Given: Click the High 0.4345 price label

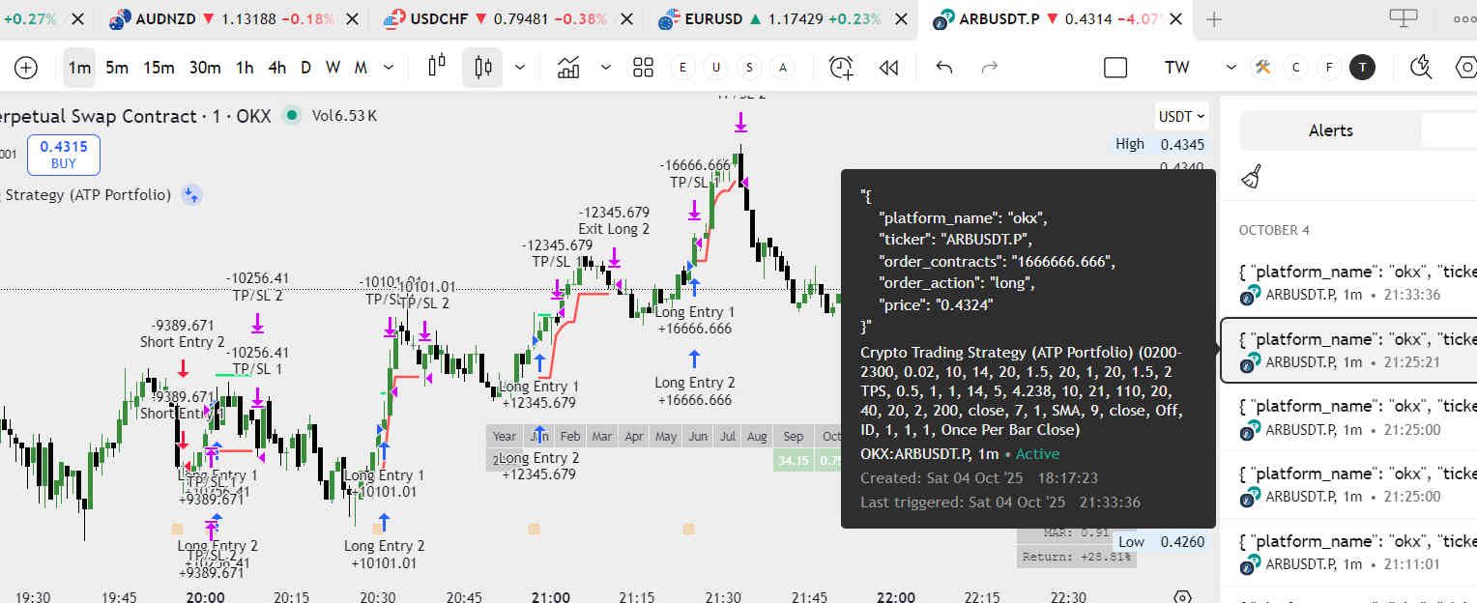Looking at the screenshot, I should click(x=1160, y=144).
